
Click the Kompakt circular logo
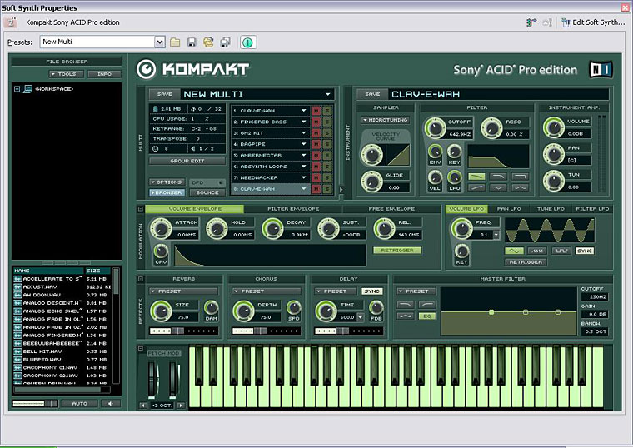pos(146,69)
